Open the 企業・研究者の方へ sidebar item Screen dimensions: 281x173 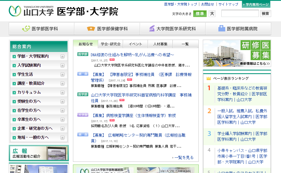[39, 128]
